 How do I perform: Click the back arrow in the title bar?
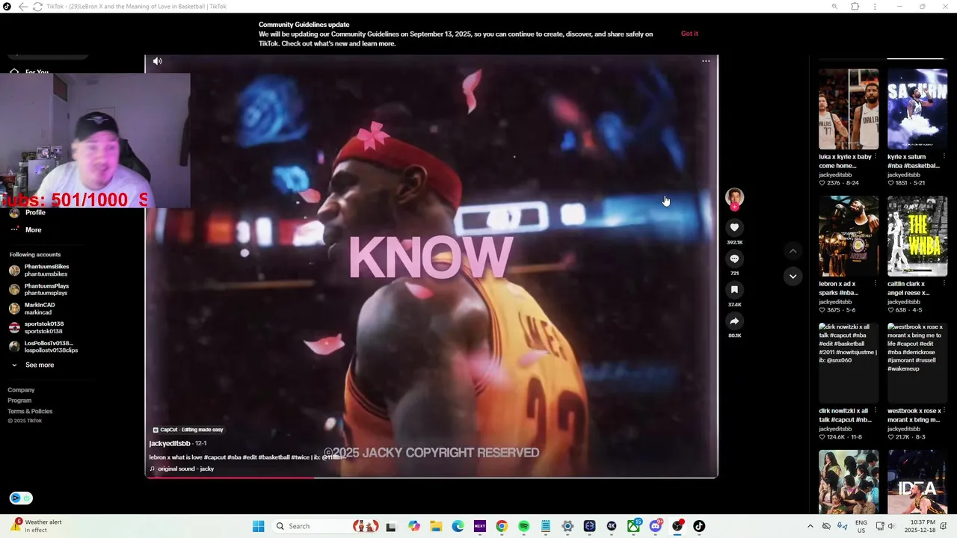(22, 7)
